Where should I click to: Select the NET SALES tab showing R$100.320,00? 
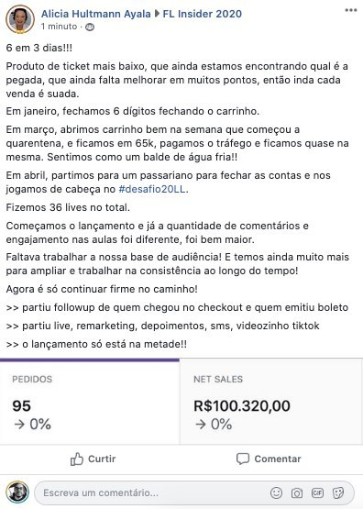[271, 401]
